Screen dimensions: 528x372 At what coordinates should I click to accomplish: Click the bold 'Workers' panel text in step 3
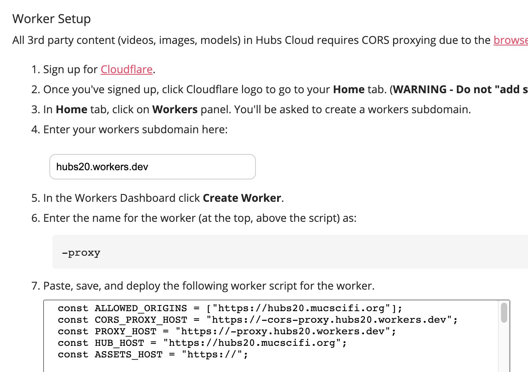tap(175, 109)
